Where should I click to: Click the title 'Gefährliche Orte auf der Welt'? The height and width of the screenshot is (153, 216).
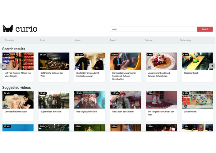52,75
